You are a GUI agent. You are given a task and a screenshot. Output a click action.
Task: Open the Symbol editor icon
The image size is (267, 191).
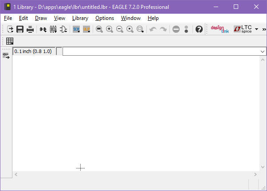pos(63,29)
